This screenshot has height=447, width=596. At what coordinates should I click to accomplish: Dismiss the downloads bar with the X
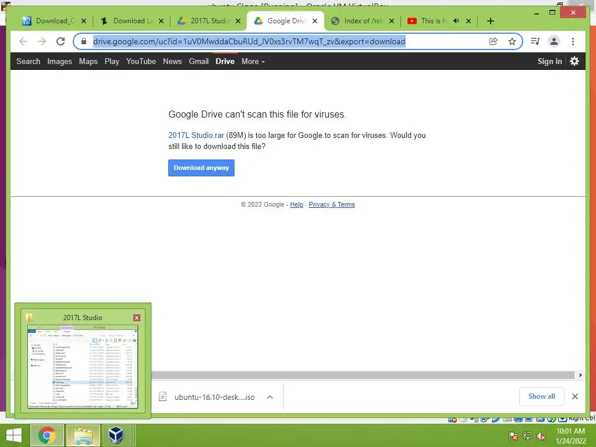coord(575,396)
